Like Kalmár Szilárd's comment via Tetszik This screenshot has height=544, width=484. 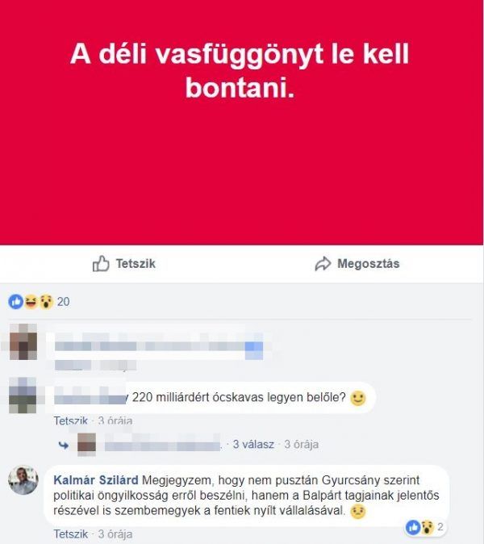(x=71, y=534)
